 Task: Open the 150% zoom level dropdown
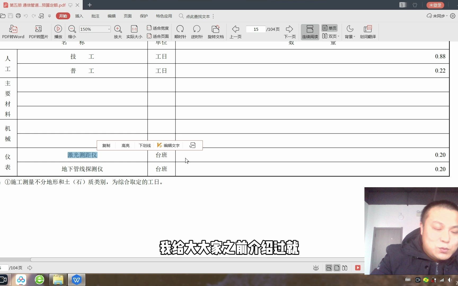point(109,29)
